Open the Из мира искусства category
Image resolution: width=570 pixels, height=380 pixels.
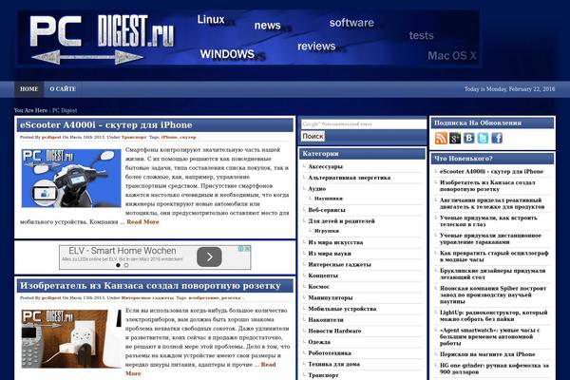click(x=335, y=242)
